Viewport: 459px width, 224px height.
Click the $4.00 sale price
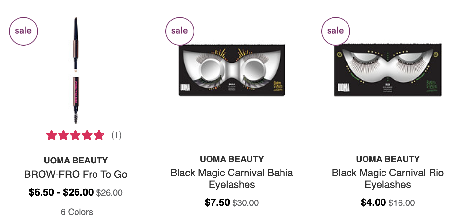(373, 203)
